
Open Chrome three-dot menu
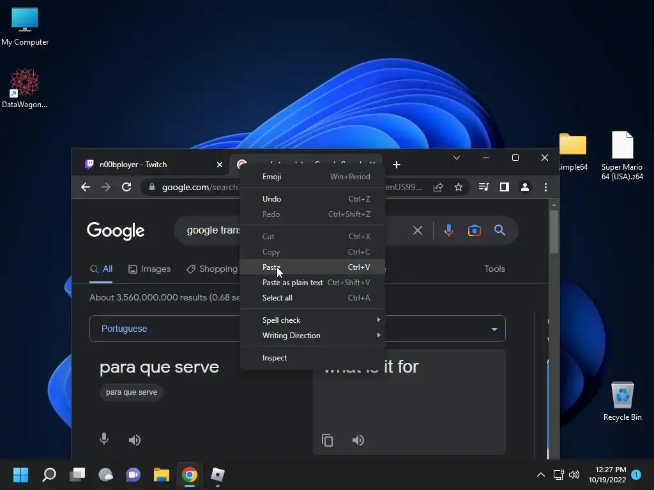[x=545, y=187]
